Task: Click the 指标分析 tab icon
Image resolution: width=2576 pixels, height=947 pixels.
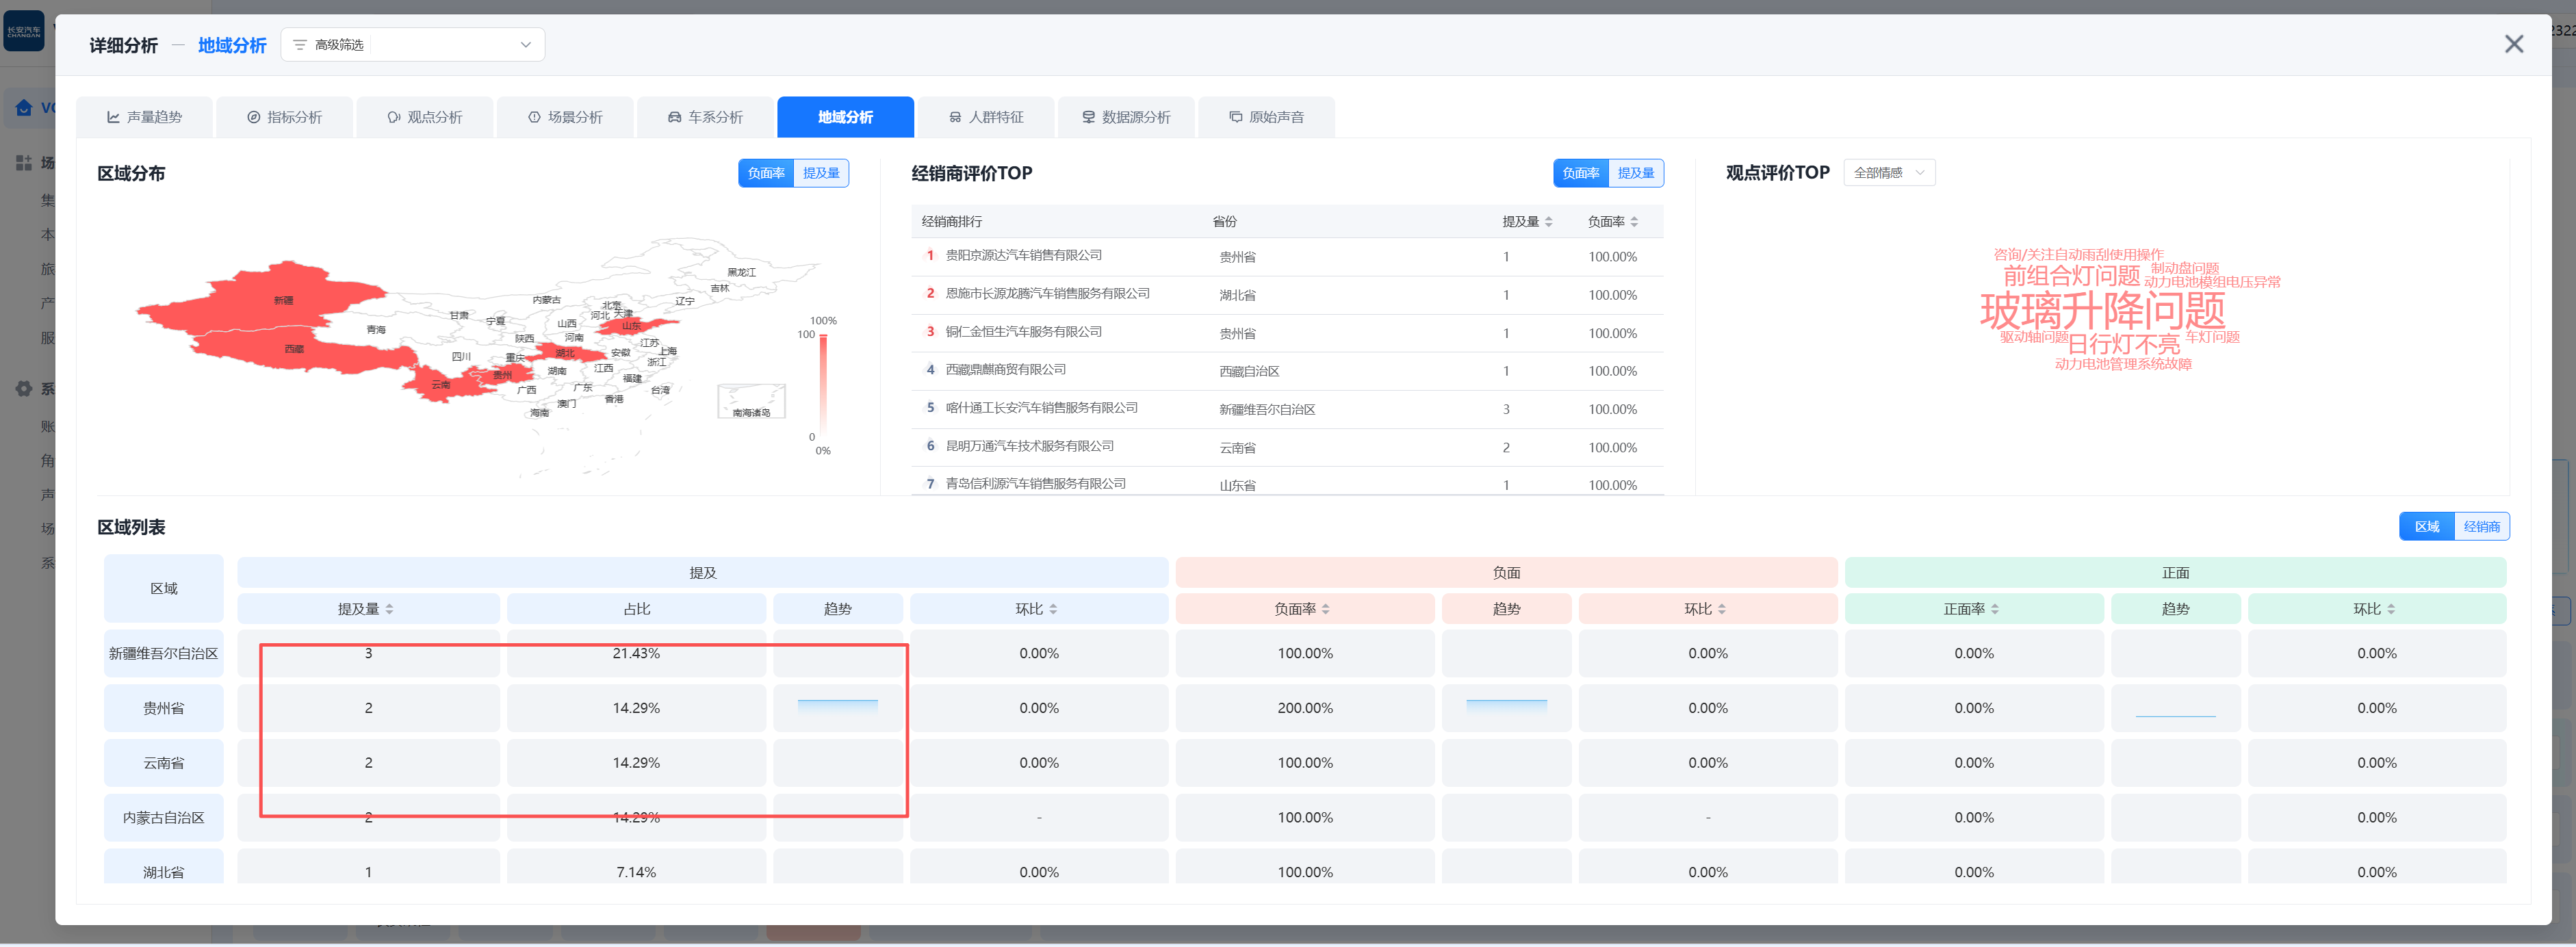Action: pyautogui.click(x=253, y=117)
